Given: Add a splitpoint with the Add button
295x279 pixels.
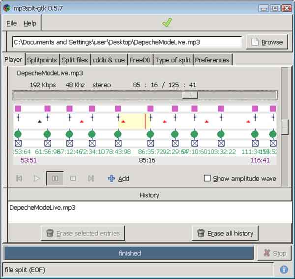Looking at the screenshot, I should click(x=118, y=178).
